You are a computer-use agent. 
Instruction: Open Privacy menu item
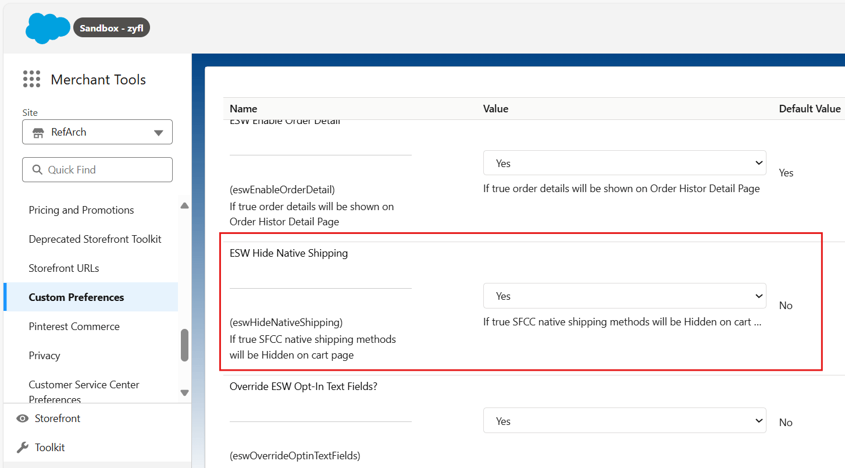[44, 356]
